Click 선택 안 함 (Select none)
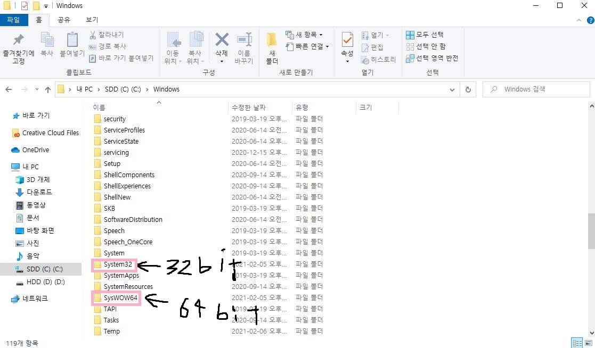This screenshot has height=348, width=595. tap(426, 46)
